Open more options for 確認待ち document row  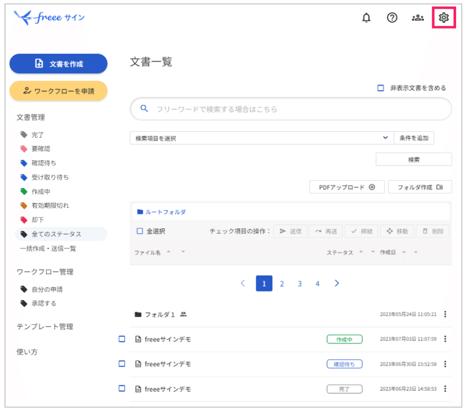coord(445,364)
